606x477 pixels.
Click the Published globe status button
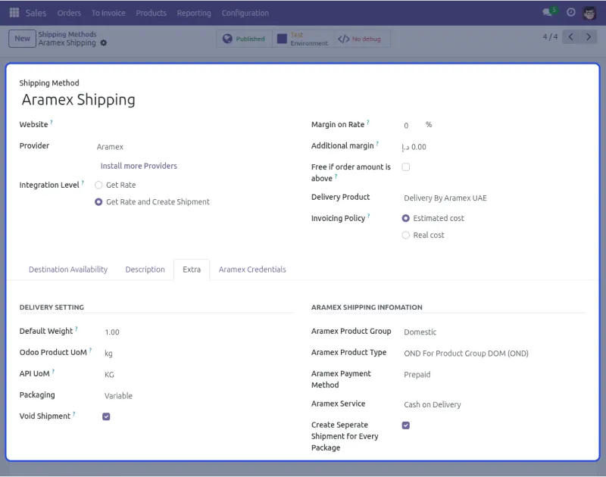(x=244, y=39)
